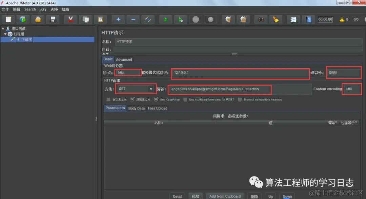366x199 pixels.
Task: Open the Templates icon in toolbar
Action: [23, 20]
